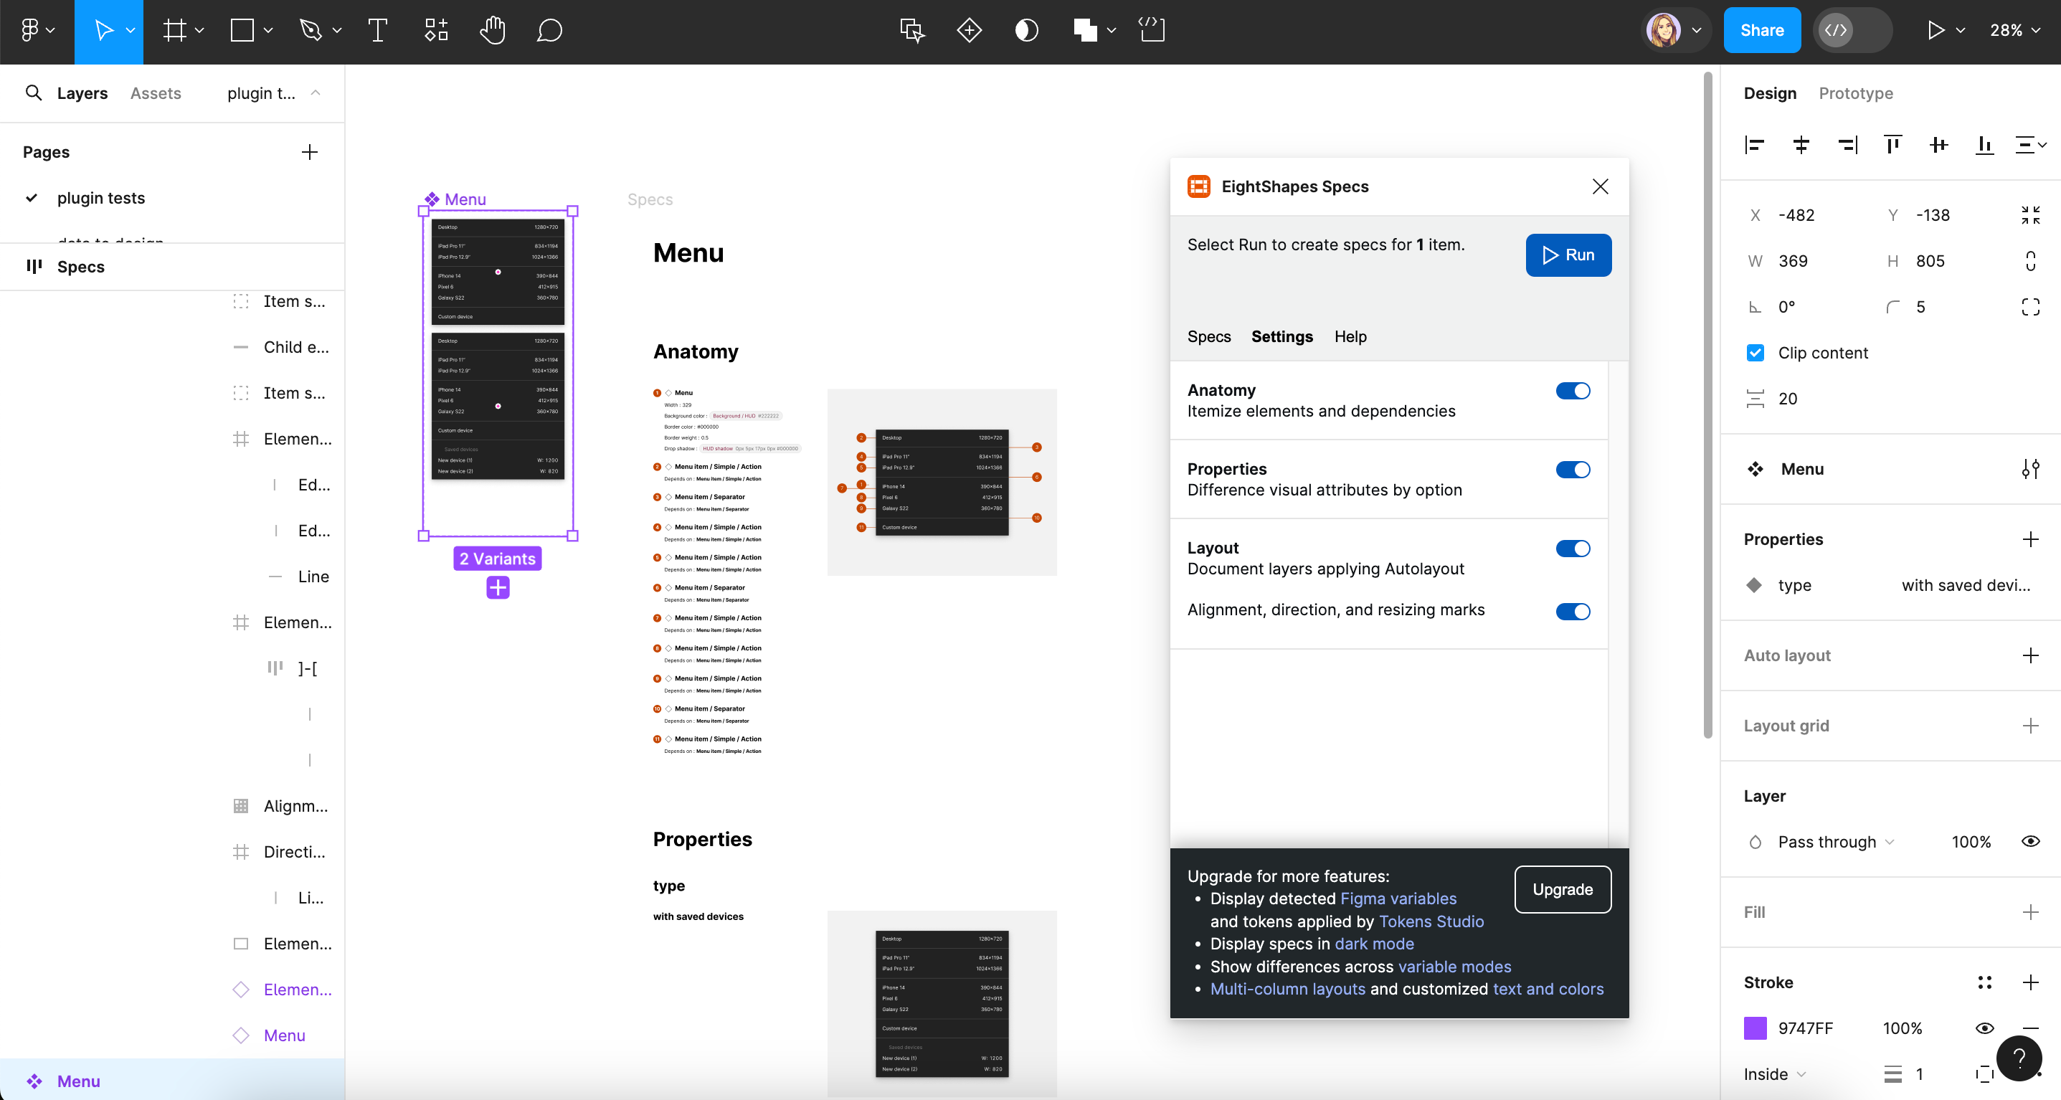This screenshot has height=1100, width=2061.
Task: Click the Present play icon
Action: pos(1935,30)
